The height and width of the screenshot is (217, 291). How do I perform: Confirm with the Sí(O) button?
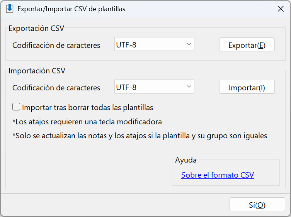(x=257, y=204)
